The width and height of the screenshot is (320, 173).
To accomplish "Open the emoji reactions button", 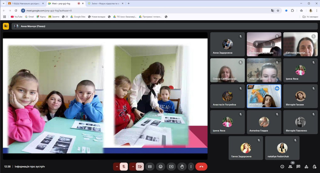I will point(160,167).
